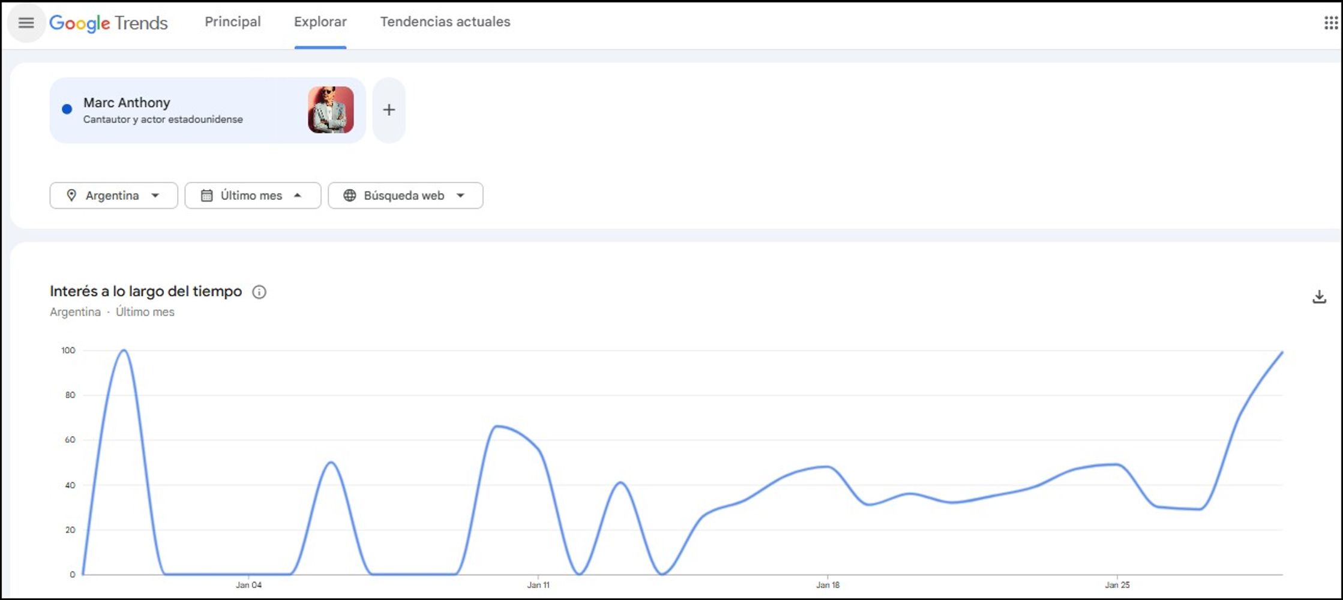The height and width of the screenshot is (600, 1343).
Task: Click the Jan 25 axis label
Action: 1117,585
